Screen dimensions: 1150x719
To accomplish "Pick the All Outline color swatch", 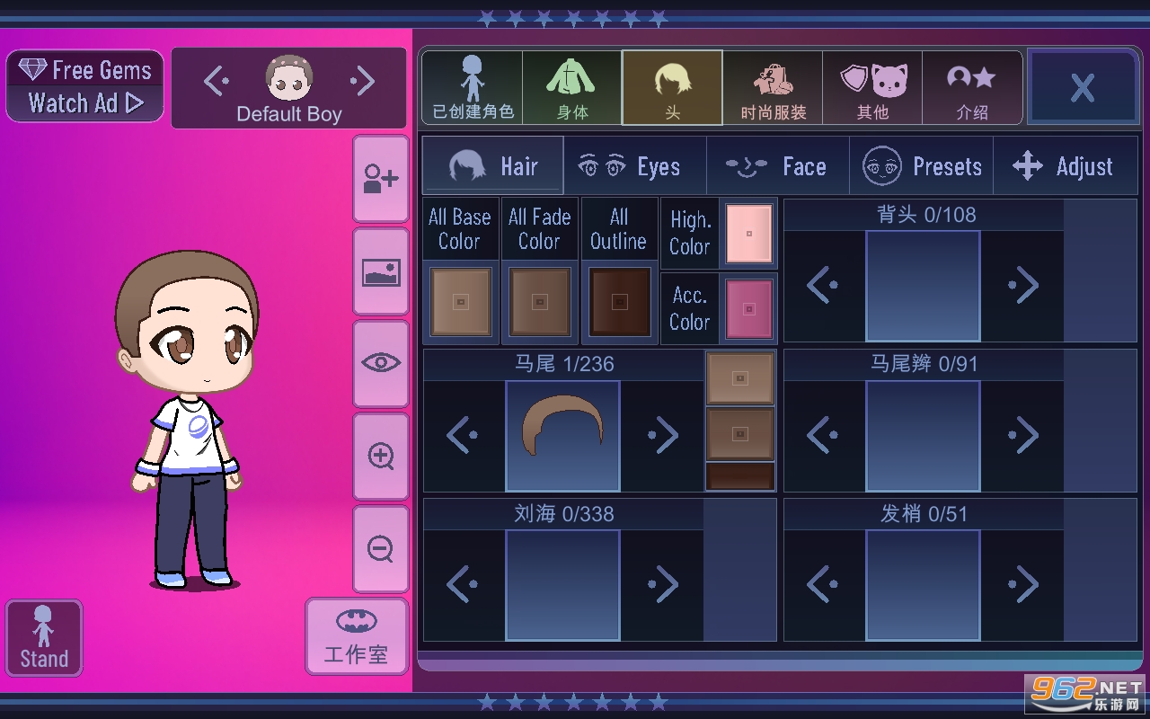I will [x=619, y=303].
